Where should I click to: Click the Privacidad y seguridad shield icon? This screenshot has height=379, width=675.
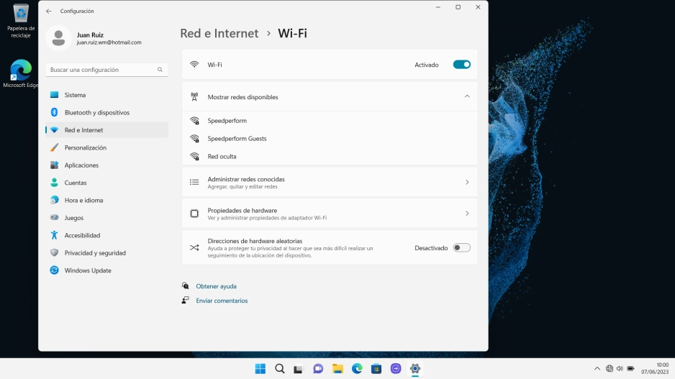click(x=54, y=253)
